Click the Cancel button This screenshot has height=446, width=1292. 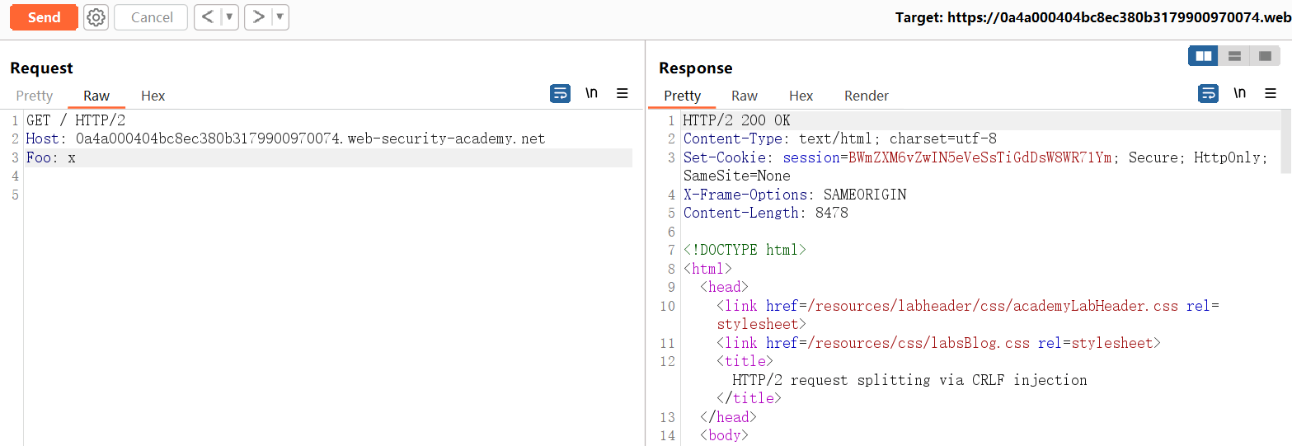(x=151, y=17)
